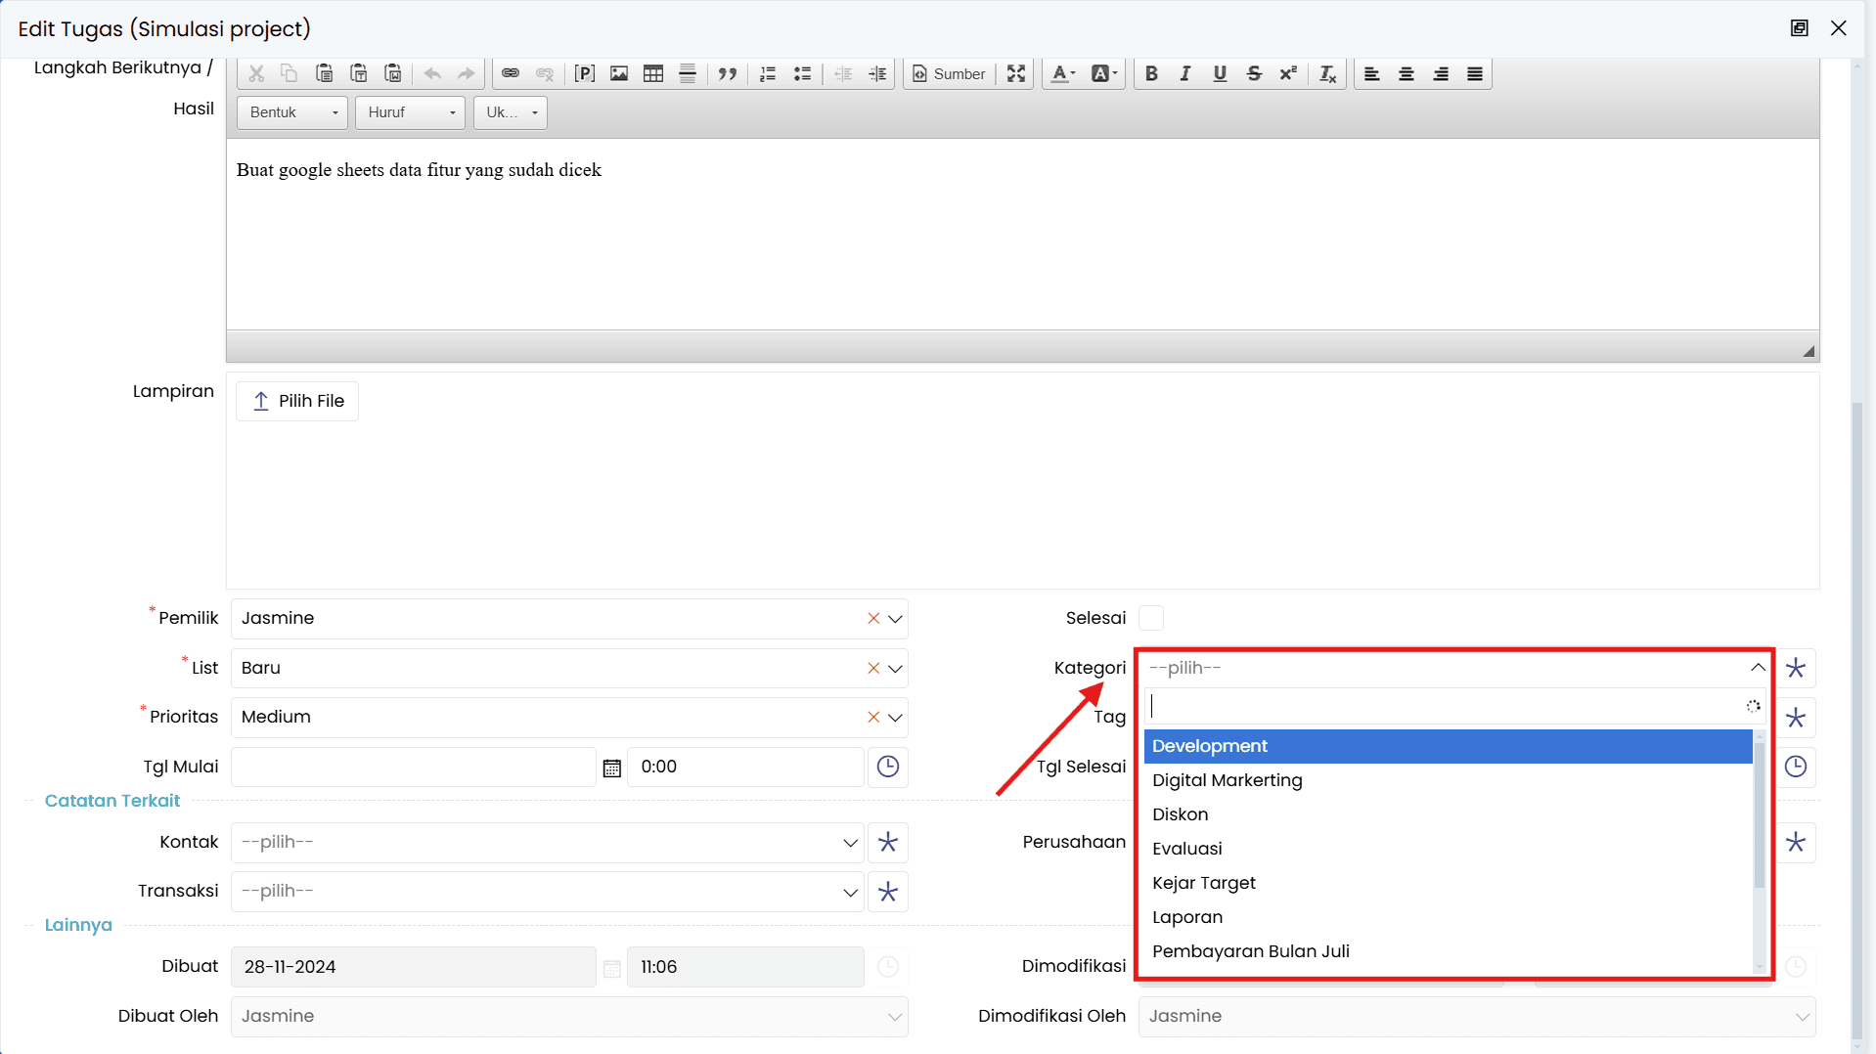Image resolution: width=1876 pixels, height=1054 pixels.
Task: Open calendar picker for Tgl Mulai
Action: (612, 768)
